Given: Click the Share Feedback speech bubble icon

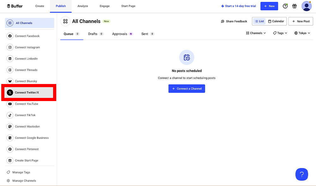Looking at the screenshot, I should 222,21.
